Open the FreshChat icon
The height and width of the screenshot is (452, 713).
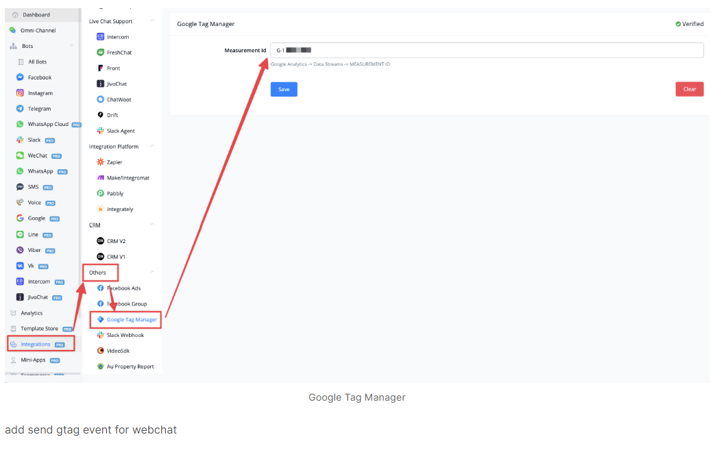tap(101, 53)
